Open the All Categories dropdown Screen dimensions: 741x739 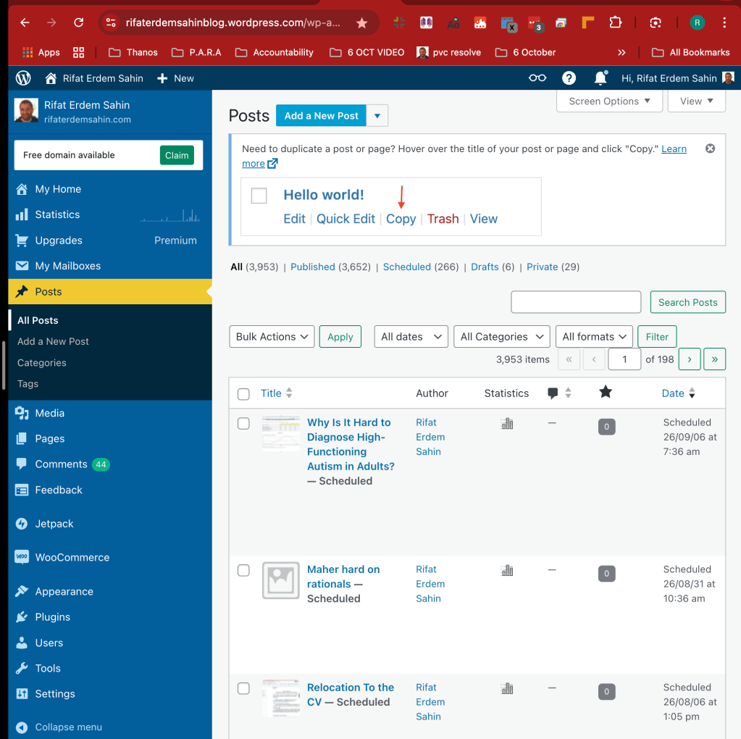[x=501, y=337]
